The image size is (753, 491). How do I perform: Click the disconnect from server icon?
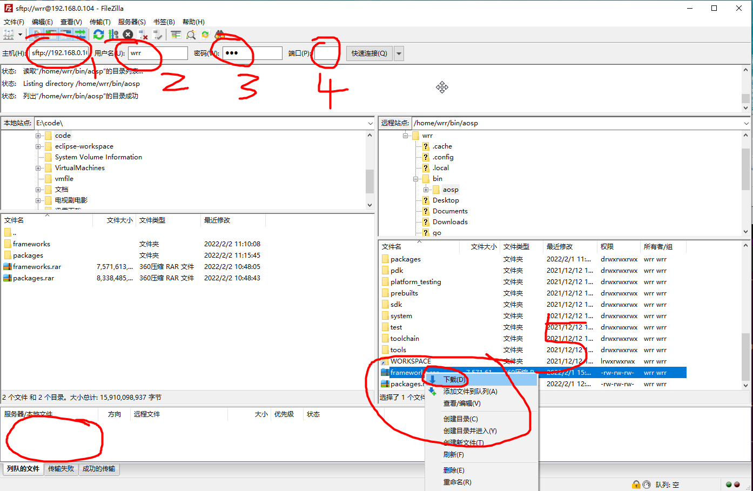(x=143, y=34)
